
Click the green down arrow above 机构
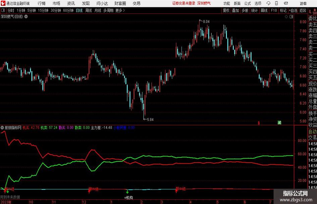(127, 192)
